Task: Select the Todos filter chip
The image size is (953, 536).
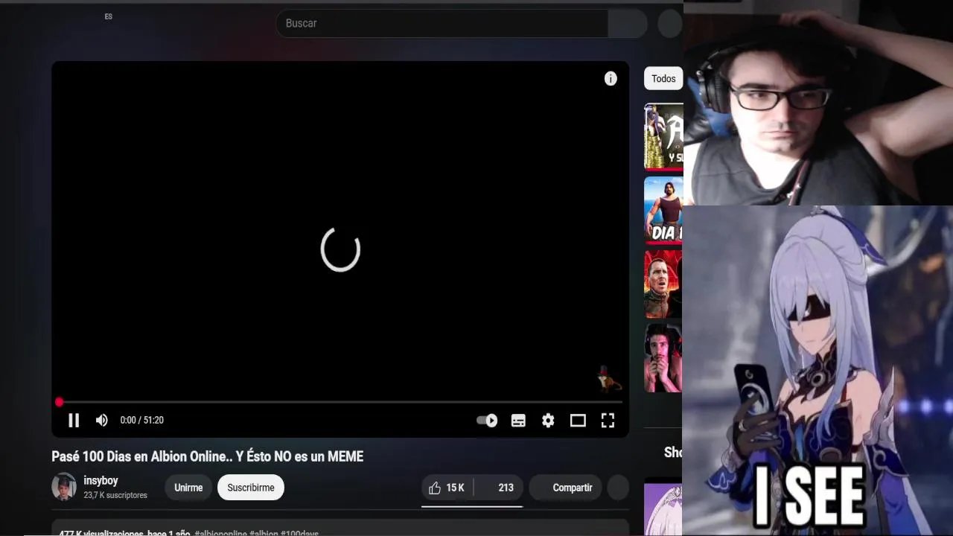Action: (x=663, y=79)
